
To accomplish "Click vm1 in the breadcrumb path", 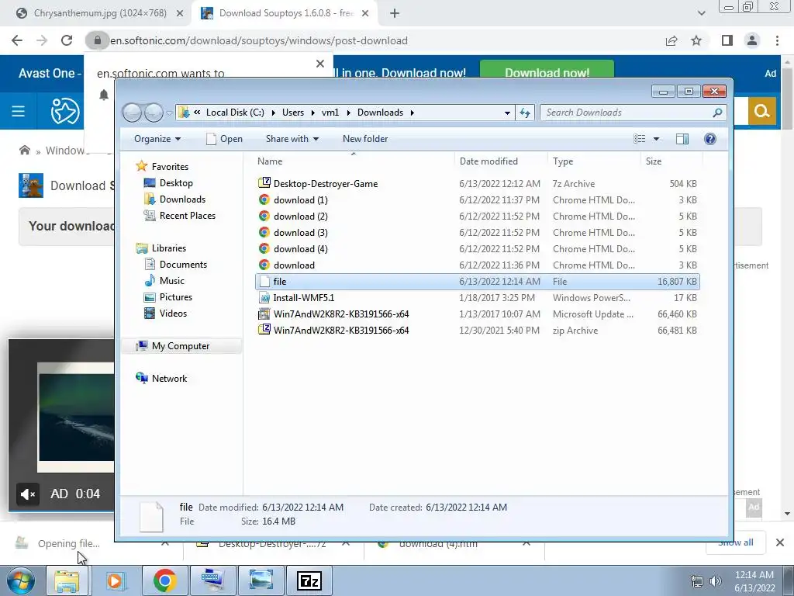I will tap(330, 113).
